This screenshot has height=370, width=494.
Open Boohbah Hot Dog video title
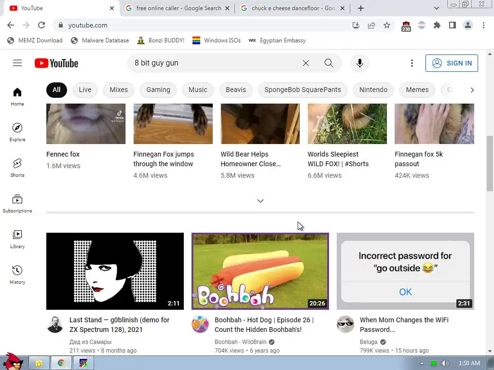[x=264, y=325]
